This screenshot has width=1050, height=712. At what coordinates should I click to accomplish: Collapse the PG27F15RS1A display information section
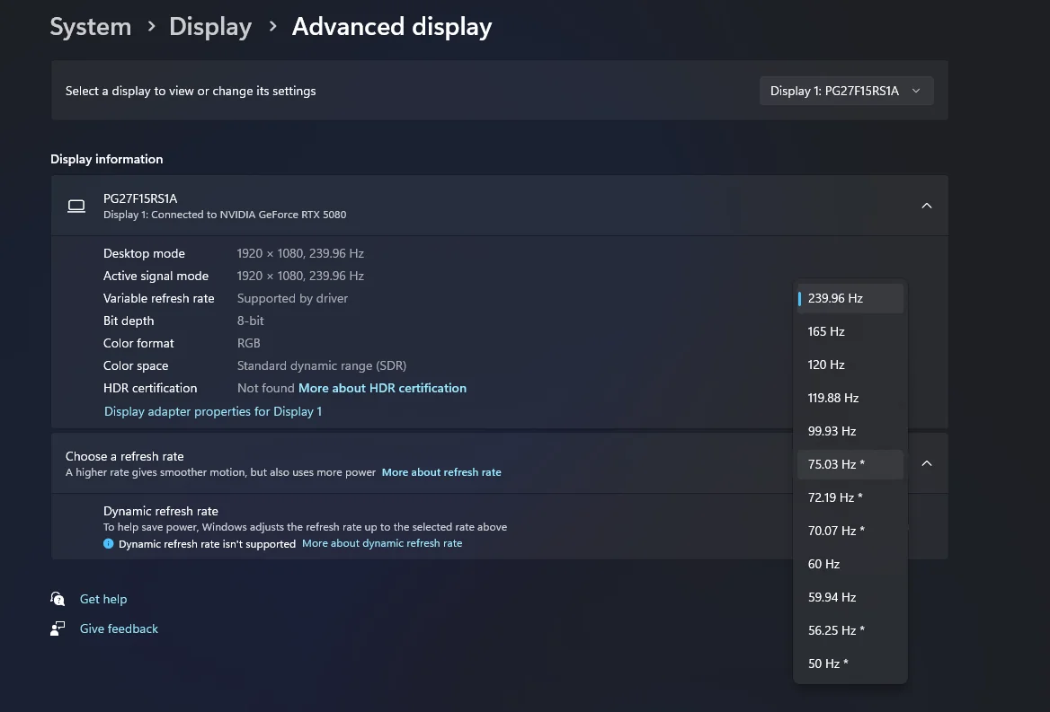(927, 206)
